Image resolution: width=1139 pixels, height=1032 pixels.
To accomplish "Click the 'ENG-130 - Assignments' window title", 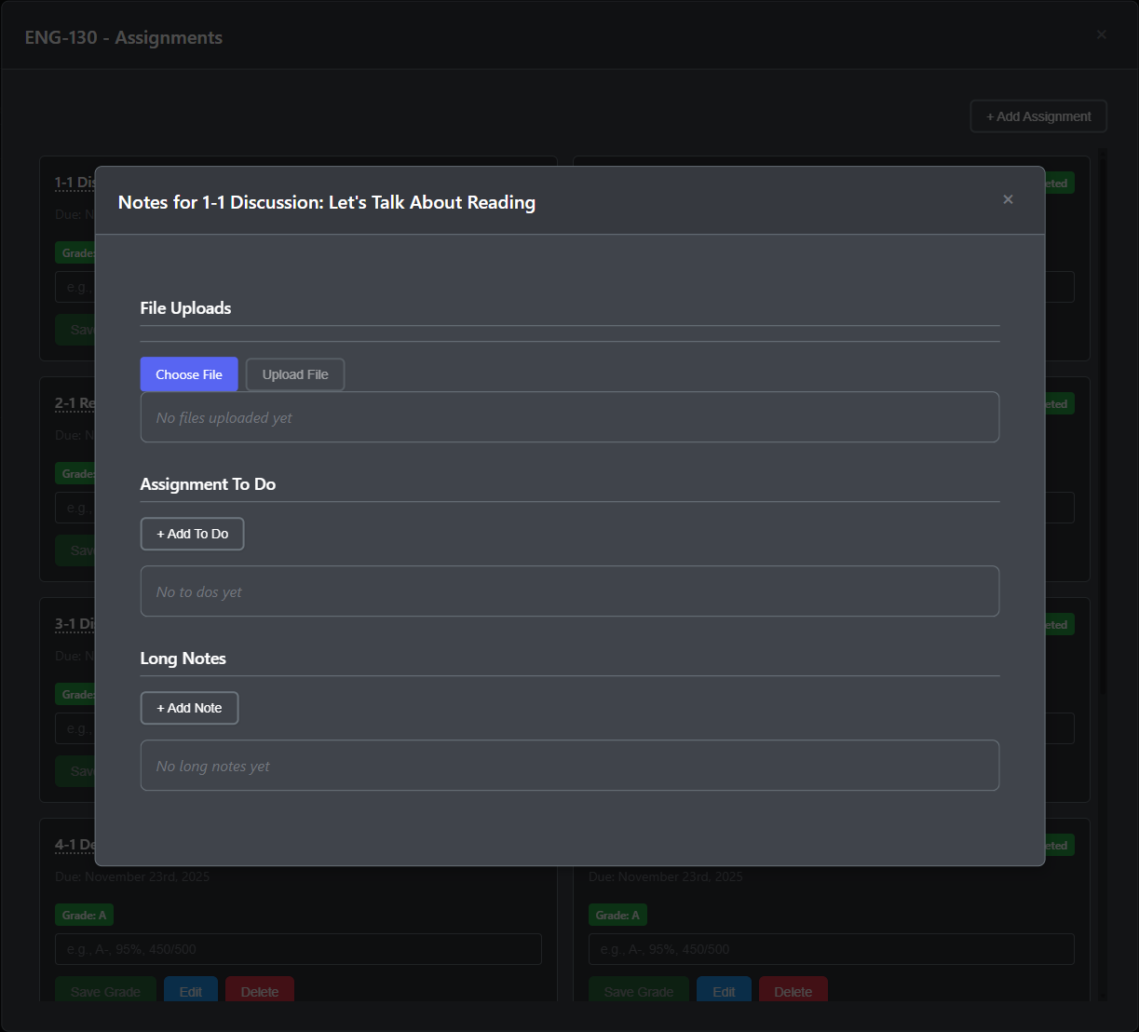I will point(124,37).
